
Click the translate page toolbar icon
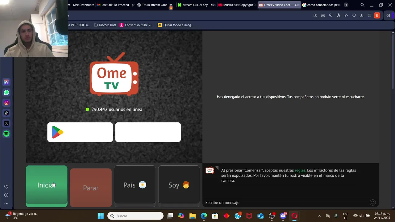point(338,15)
